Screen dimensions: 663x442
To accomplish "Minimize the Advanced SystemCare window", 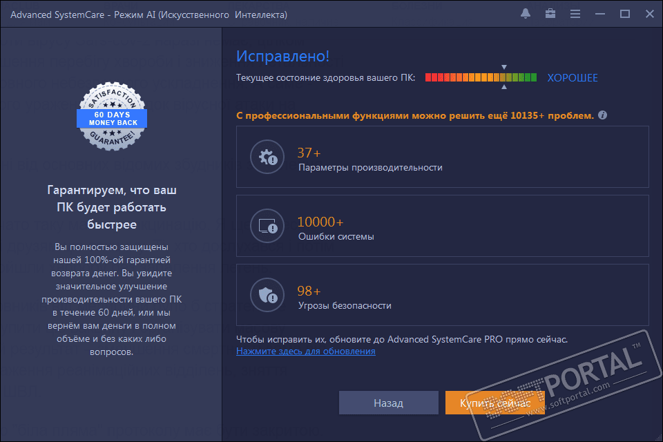I will [x=600, y=14].
